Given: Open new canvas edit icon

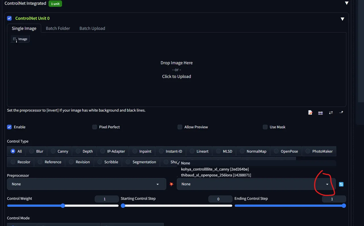Looking at the screenshot, I should click(310, 113).
